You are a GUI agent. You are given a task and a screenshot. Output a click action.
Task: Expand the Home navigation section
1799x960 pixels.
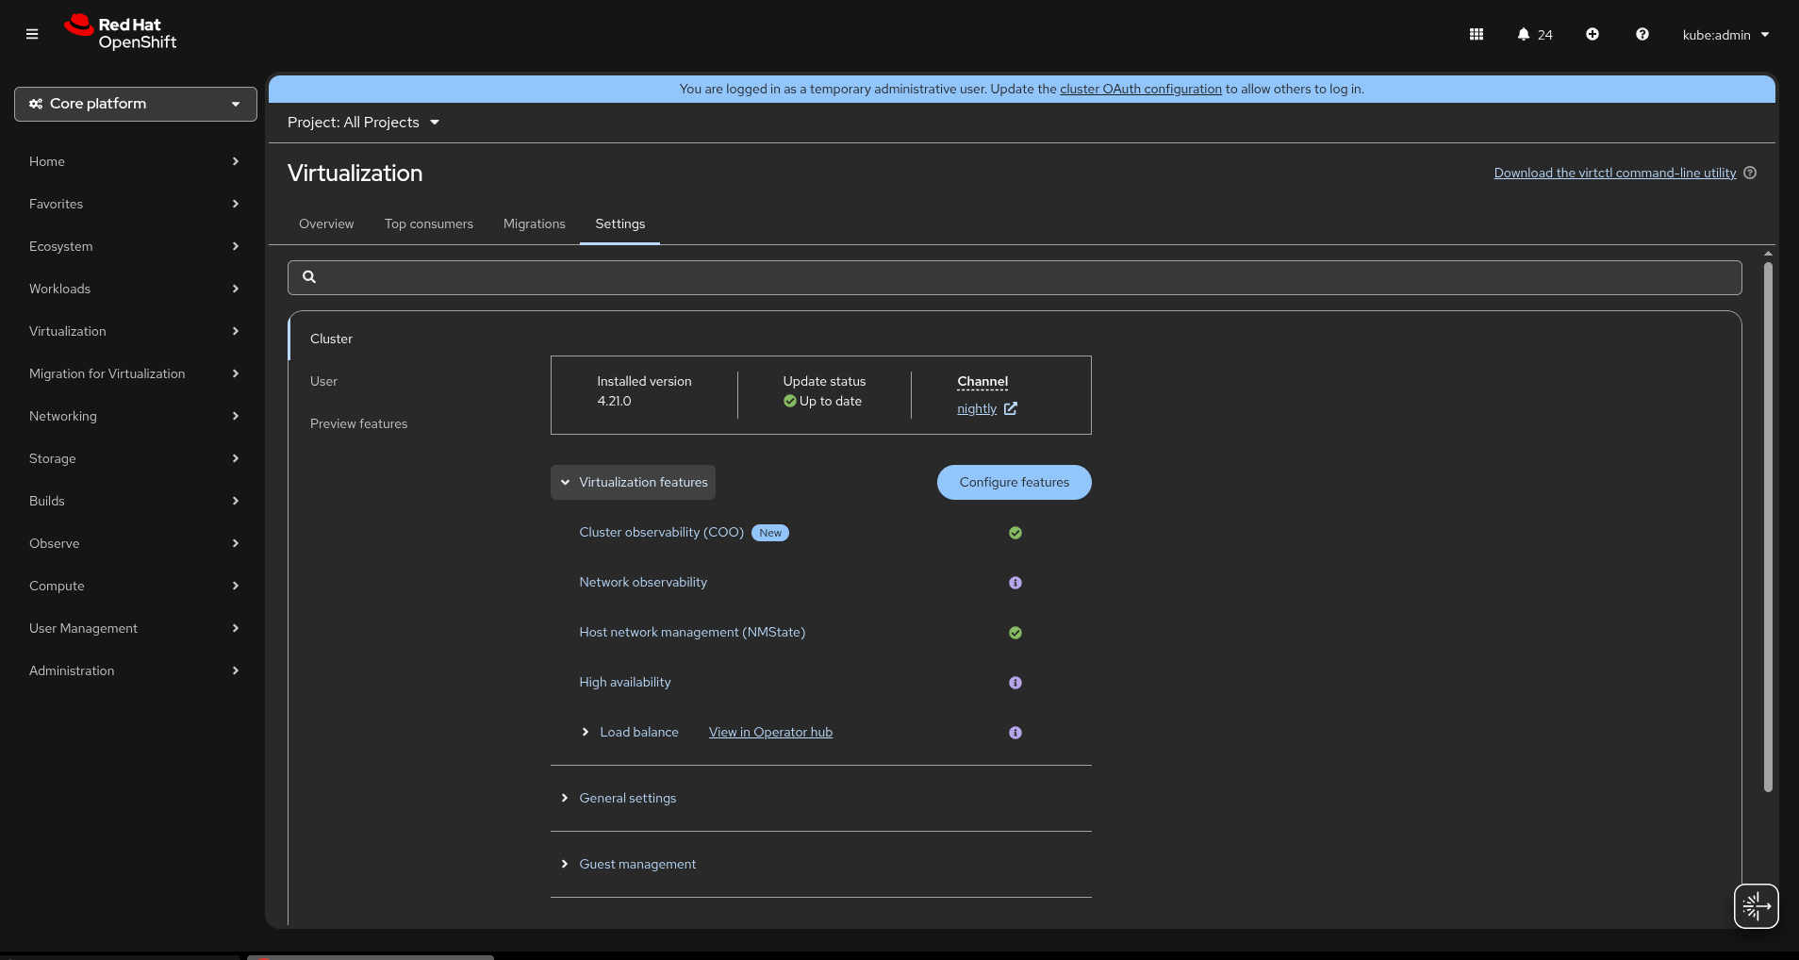[134, 161]
